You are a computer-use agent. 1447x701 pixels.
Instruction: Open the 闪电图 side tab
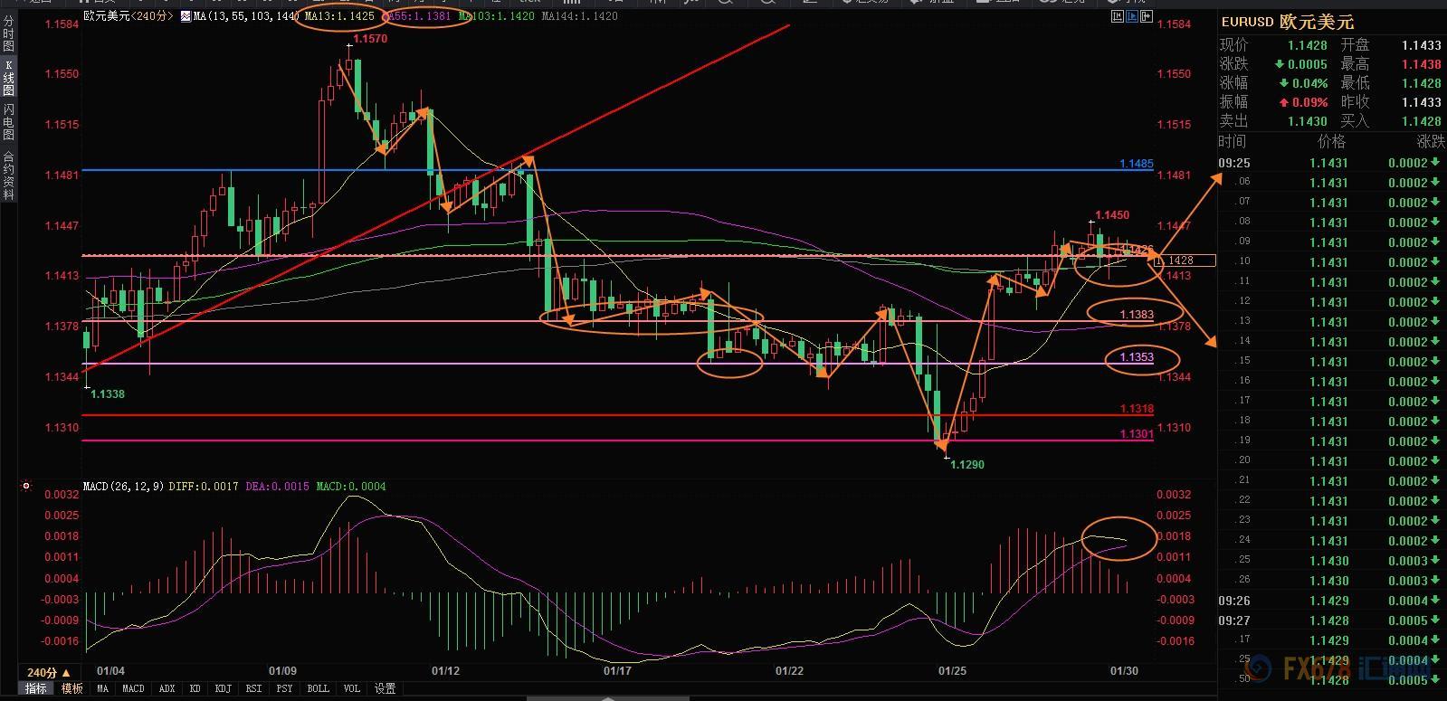(8, 121)
